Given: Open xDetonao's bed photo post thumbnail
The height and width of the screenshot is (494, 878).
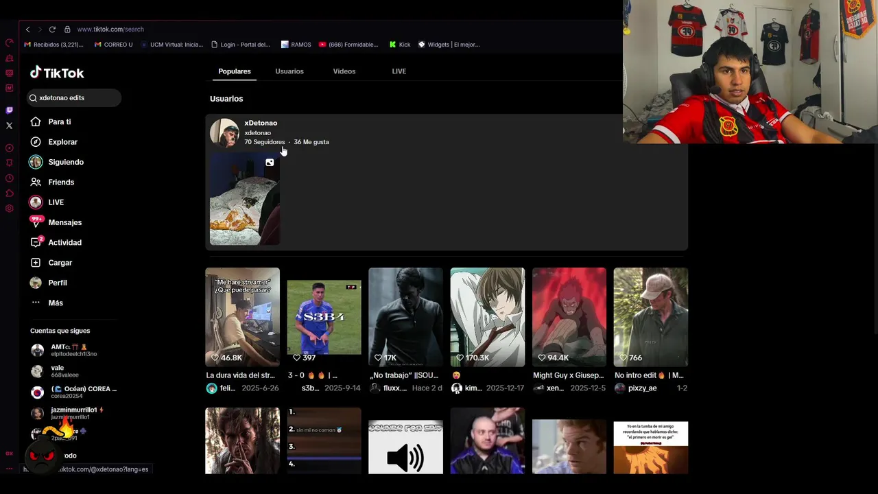Looking at the screenshot, I should (244, 199).
